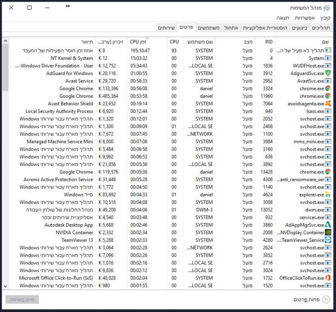Collapse view with the פחות פרטים chevron
Screen dimensions: 336x312
(326, 300)
